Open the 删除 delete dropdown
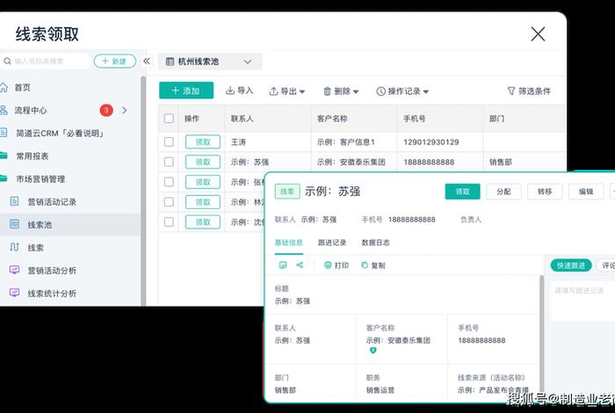 (341, 91)
